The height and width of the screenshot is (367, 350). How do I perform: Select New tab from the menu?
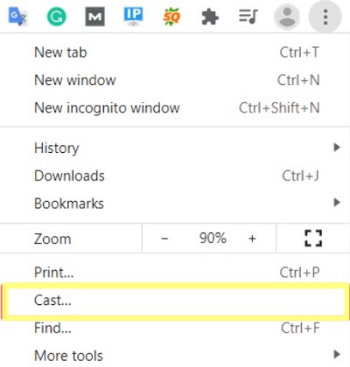click(x=175, y=52)
